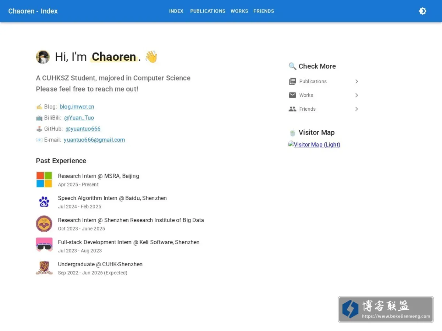
Task: Click the A CUHKSZ Student intro line
Action: click(x=113, y=78)
